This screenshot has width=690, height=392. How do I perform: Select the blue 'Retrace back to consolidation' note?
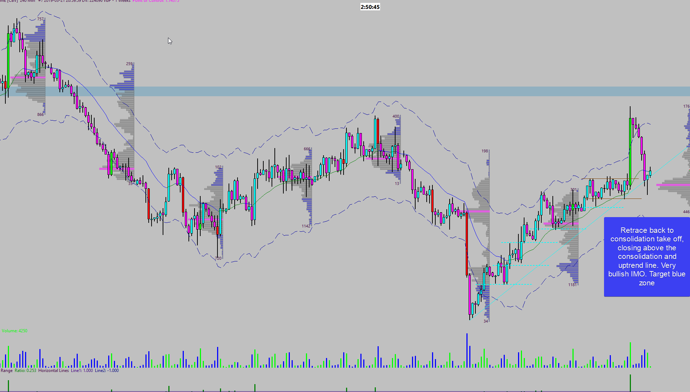647,257
